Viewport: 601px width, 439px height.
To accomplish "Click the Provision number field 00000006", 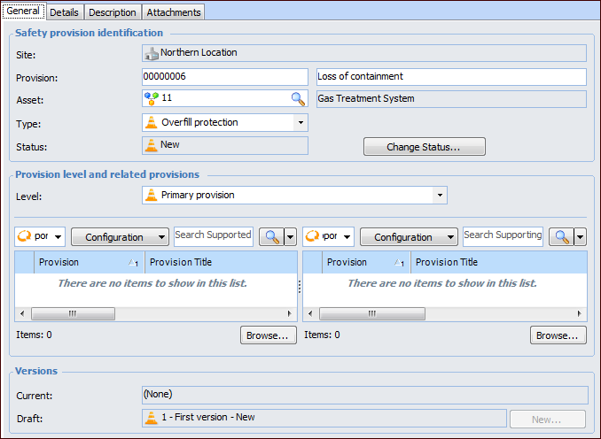I will tap(224, 76).
